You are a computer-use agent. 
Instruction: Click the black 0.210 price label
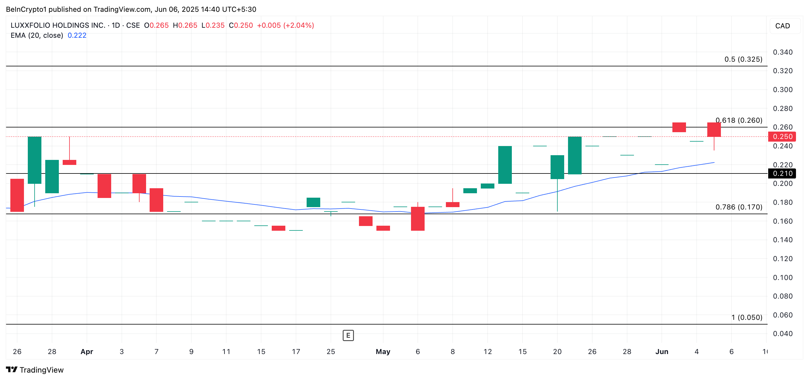click(782, 173)
